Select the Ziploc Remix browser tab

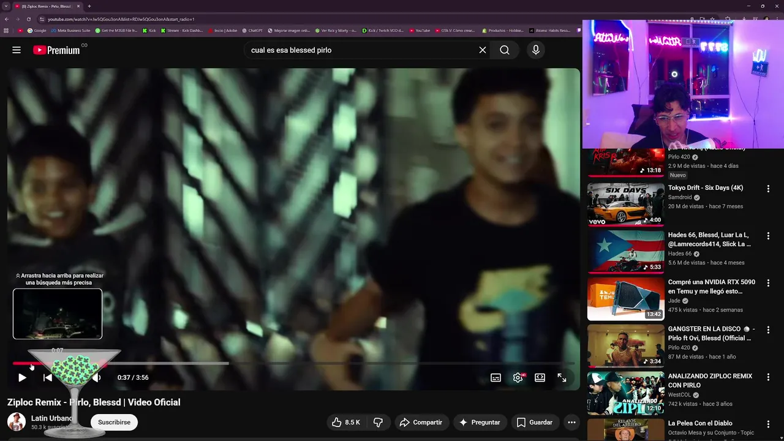[47, 6]
